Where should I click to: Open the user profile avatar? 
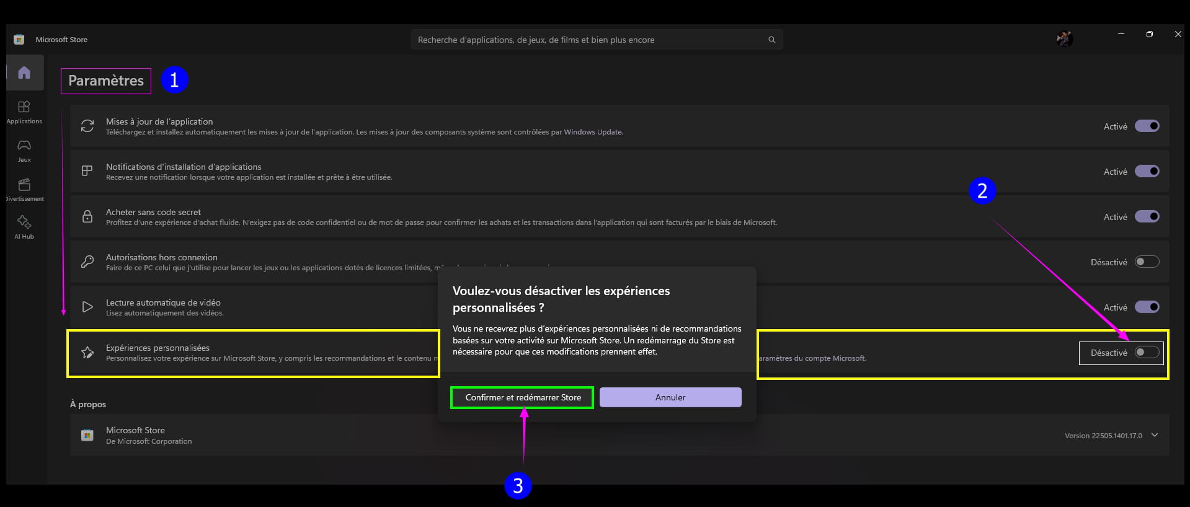[1064, 38]
